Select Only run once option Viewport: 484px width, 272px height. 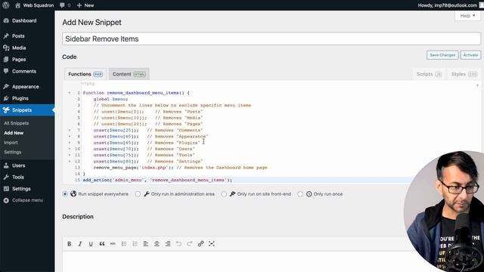[x=300, y=194]
